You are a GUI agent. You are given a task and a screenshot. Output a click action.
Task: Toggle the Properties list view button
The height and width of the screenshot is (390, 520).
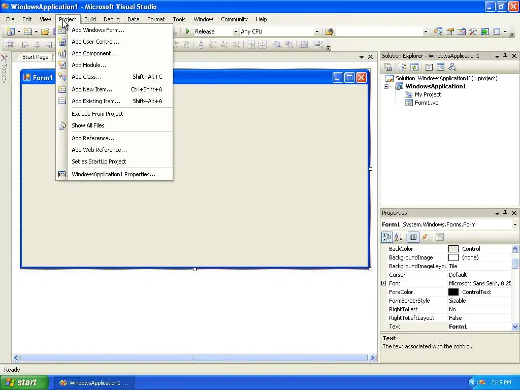(413, 237)
